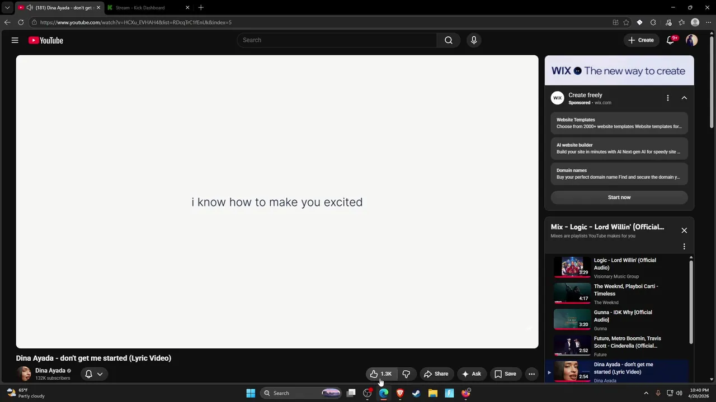Go to YouTube home via logo
This screenshot has width=716, height=402.
click(46, 40)
